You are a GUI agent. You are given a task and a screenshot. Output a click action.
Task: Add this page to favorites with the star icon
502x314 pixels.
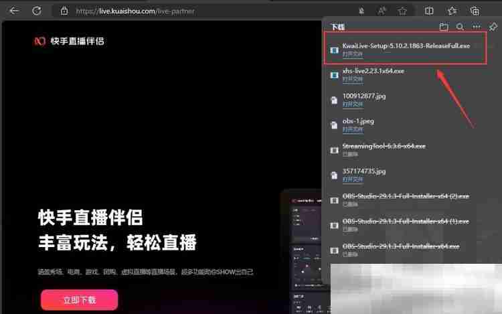coord(402,11)
